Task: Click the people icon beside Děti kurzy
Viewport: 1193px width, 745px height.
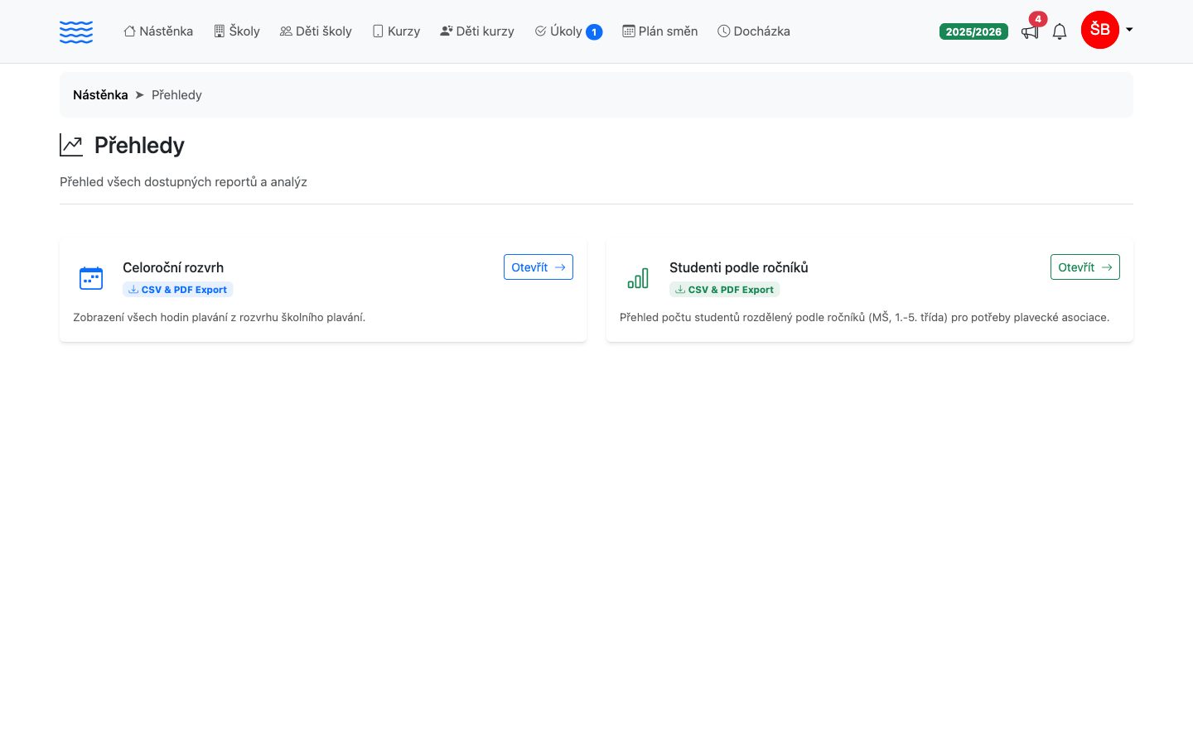Action: (447, 31)
